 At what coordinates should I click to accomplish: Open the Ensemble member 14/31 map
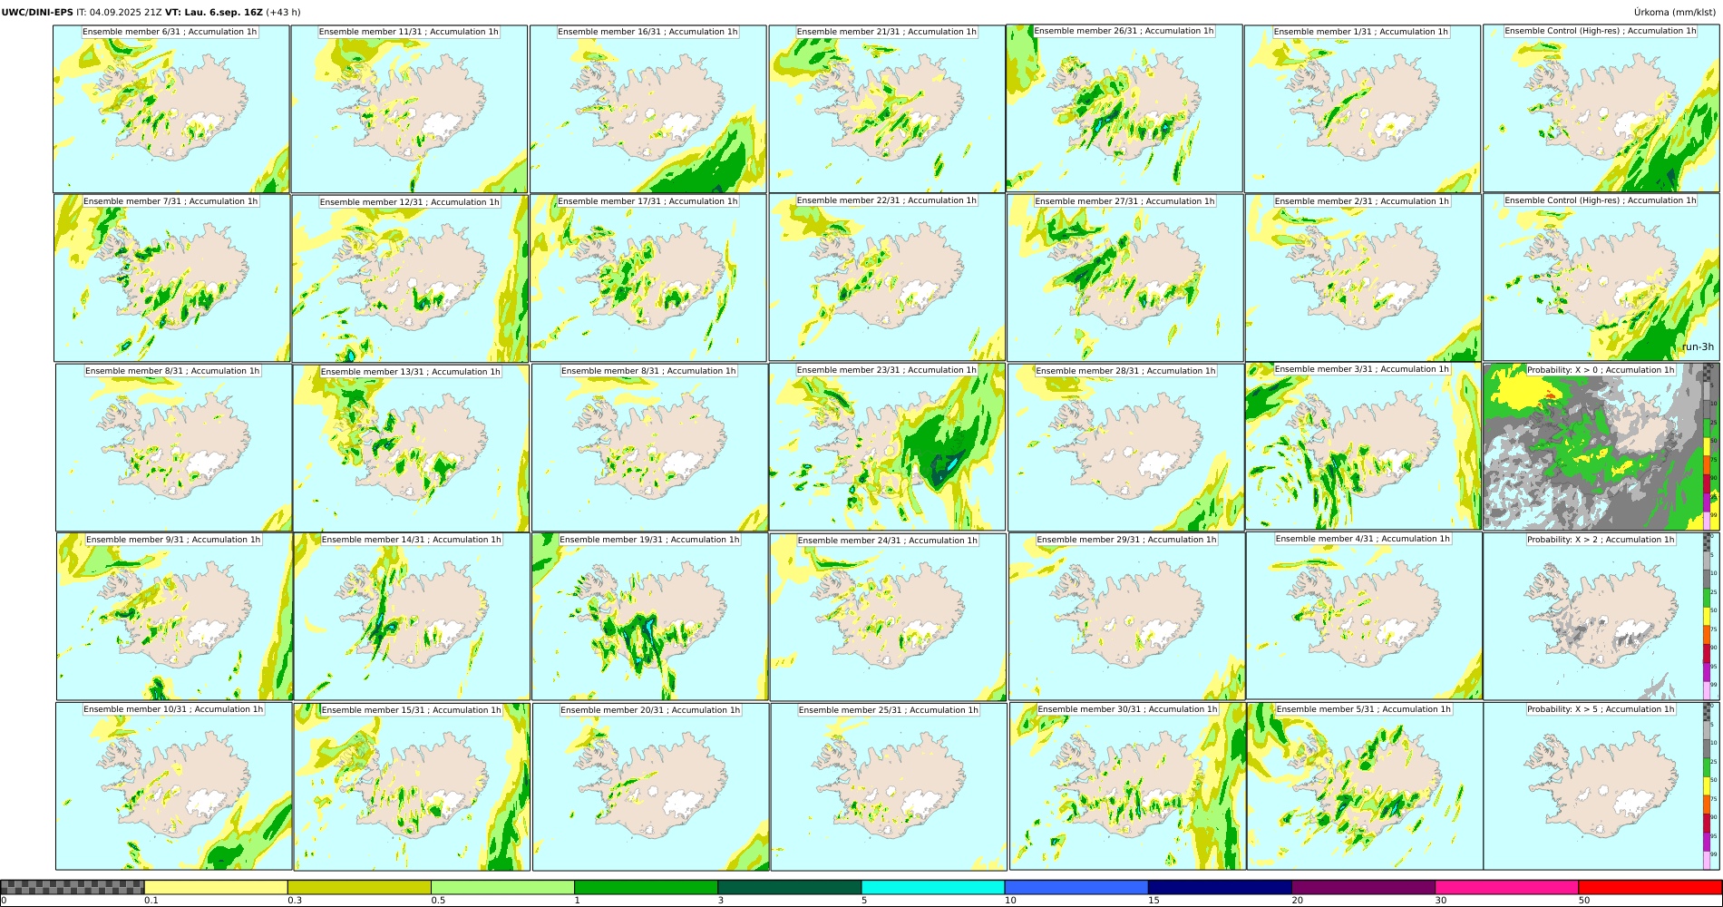412,617
